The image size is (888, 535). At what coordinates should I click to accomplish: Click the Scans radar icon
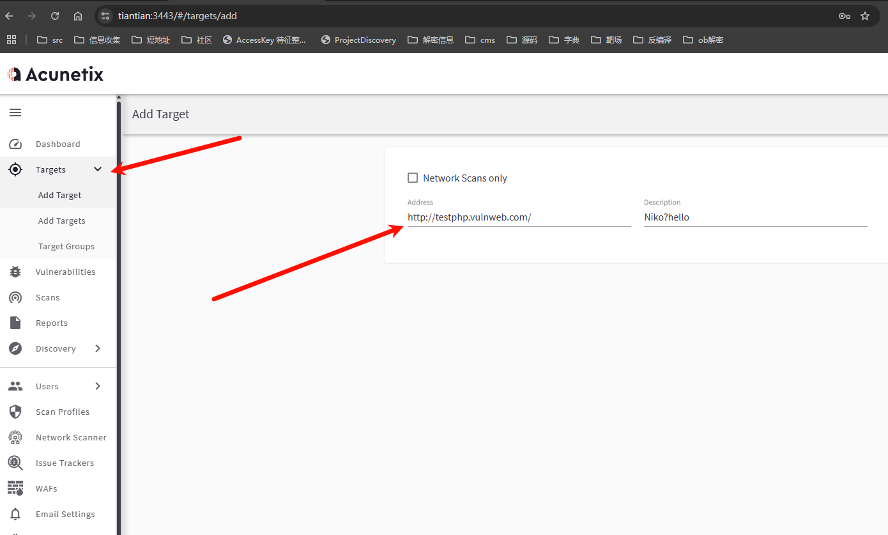(15, 298)
